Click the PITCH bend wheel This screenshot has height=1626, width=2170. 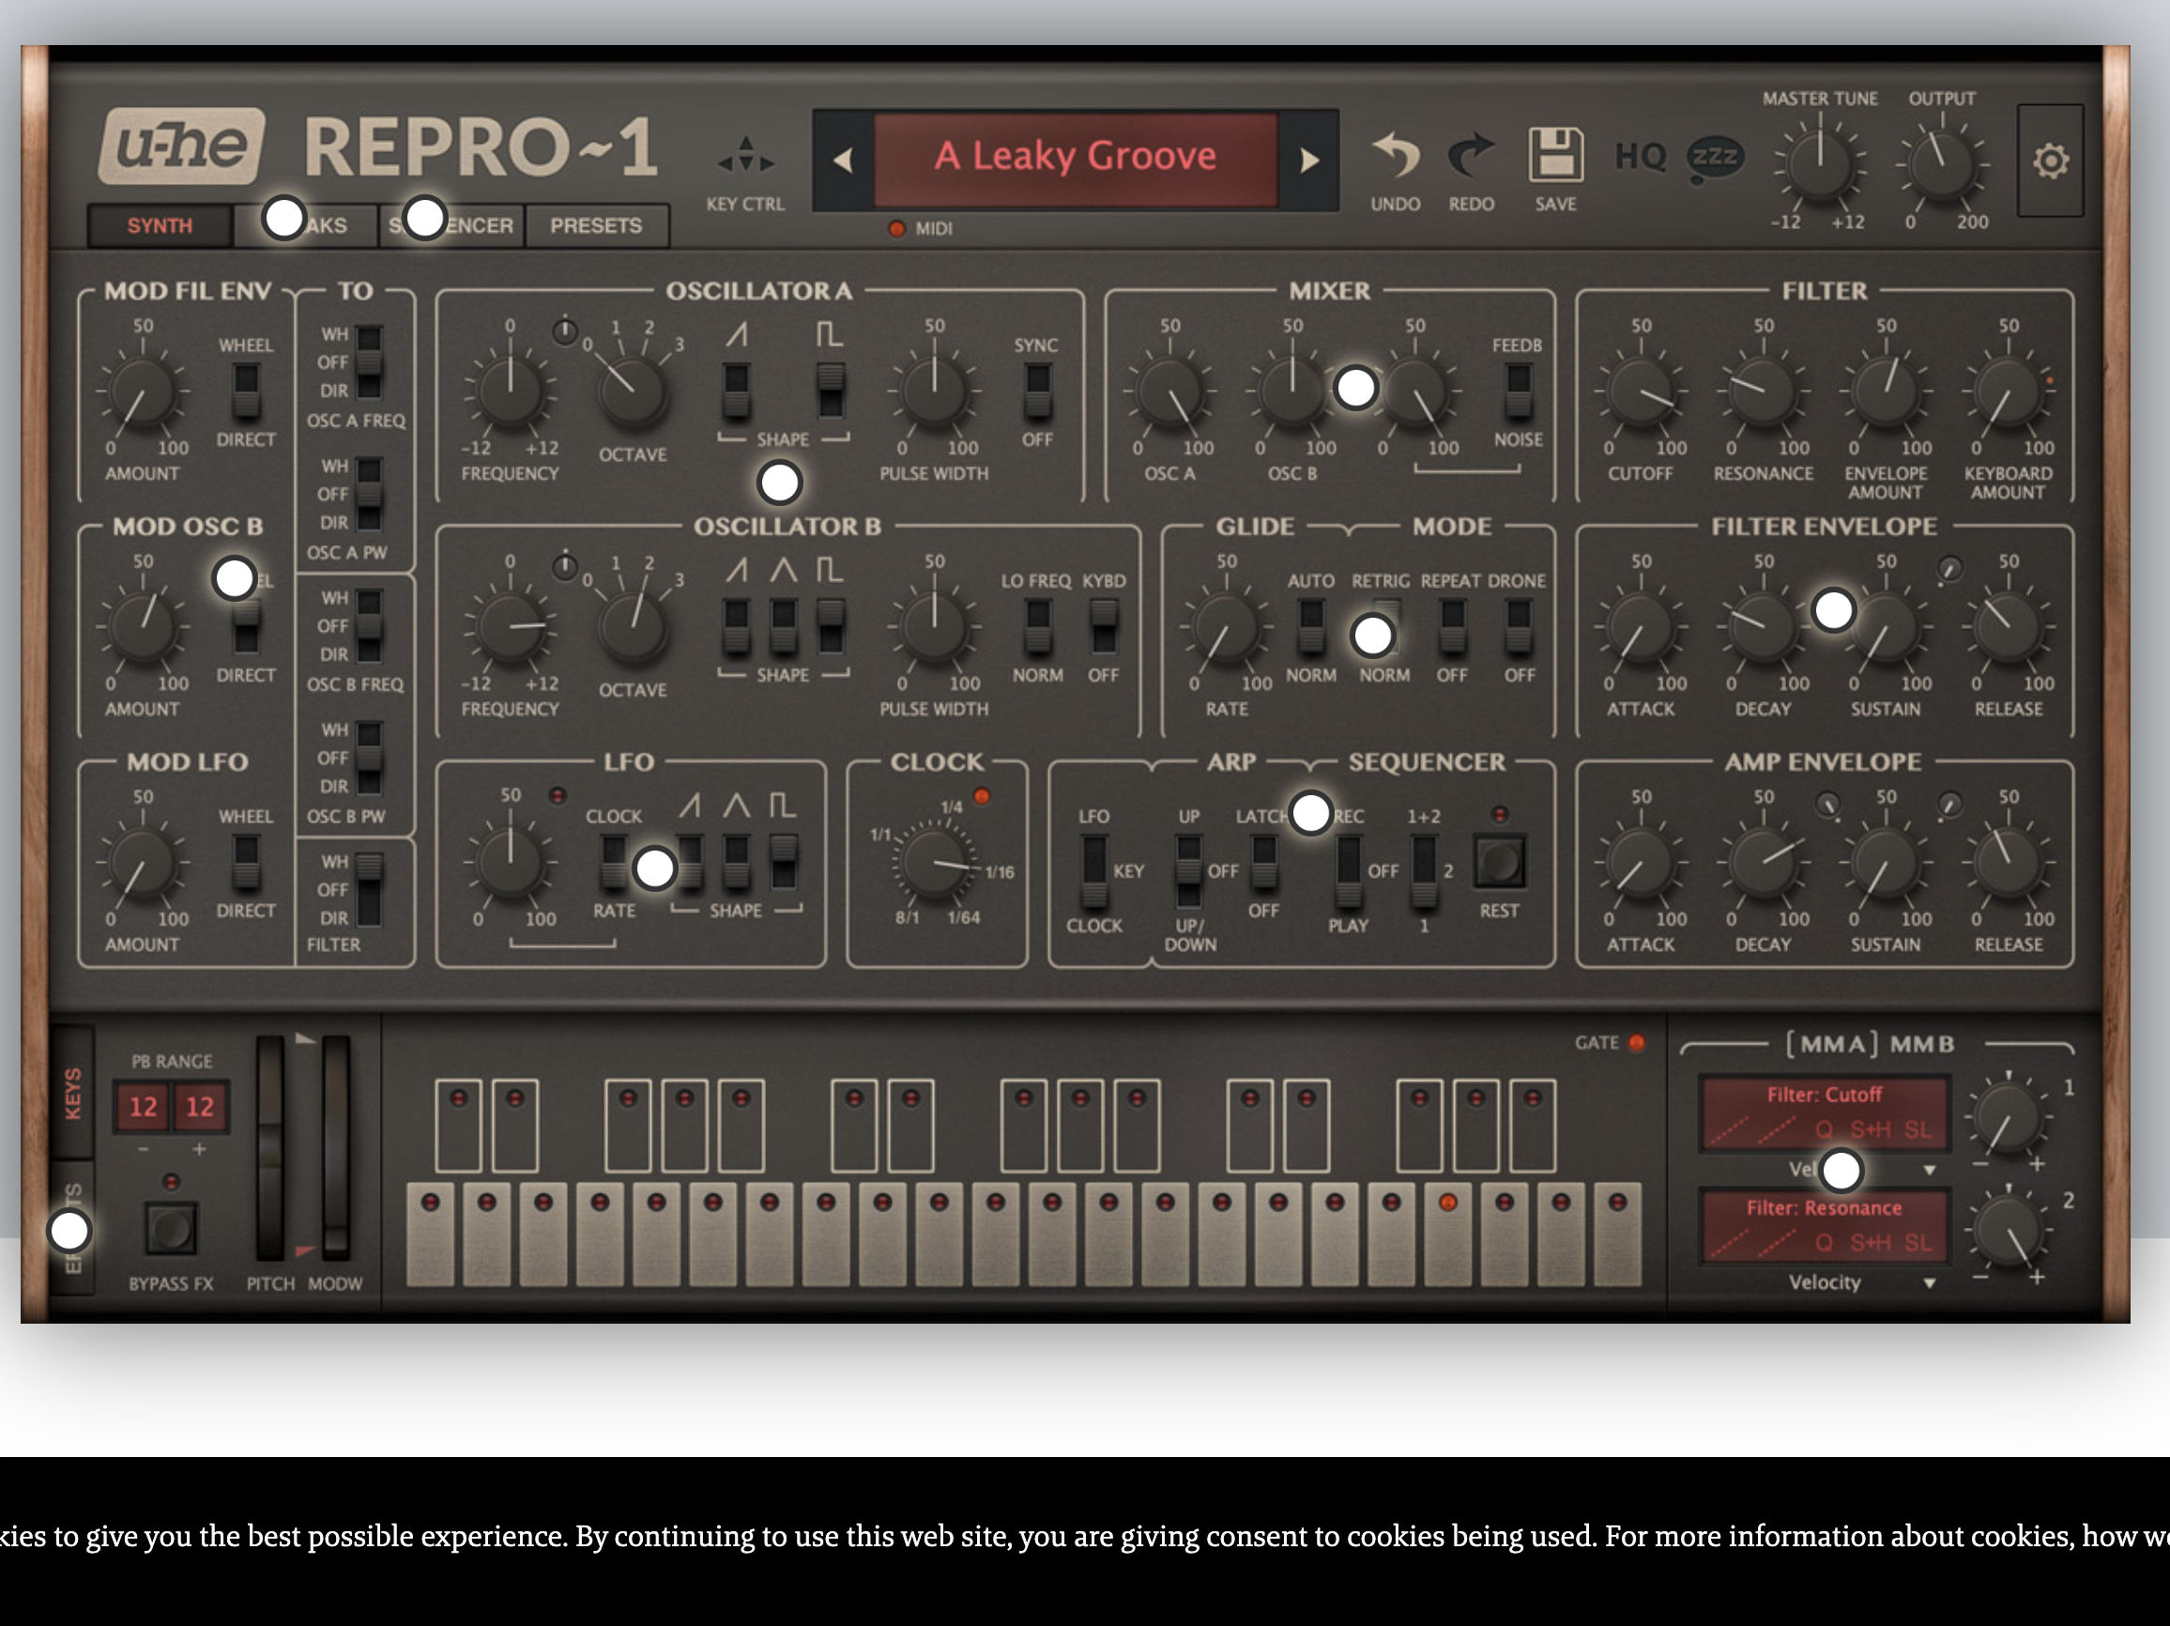click(269, 1148)
